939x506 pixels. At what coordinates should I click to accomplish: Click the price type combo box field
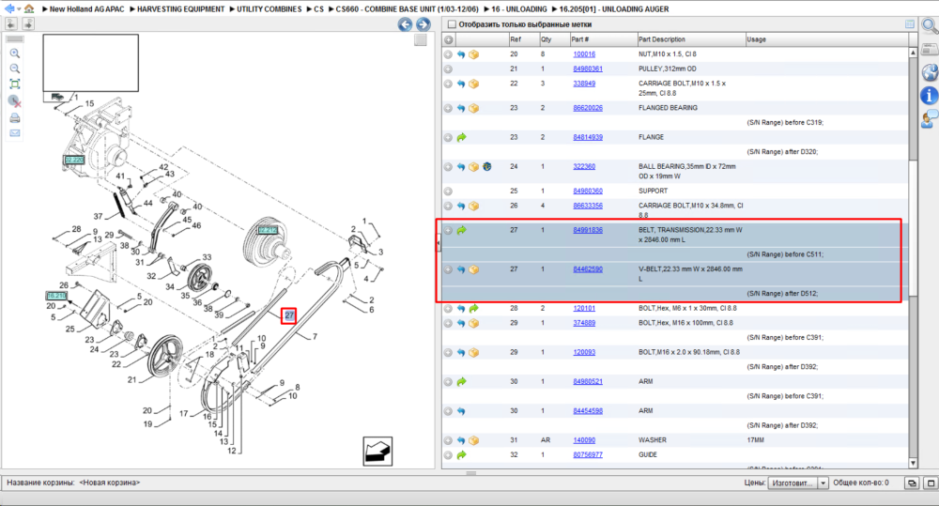[798, 483]
